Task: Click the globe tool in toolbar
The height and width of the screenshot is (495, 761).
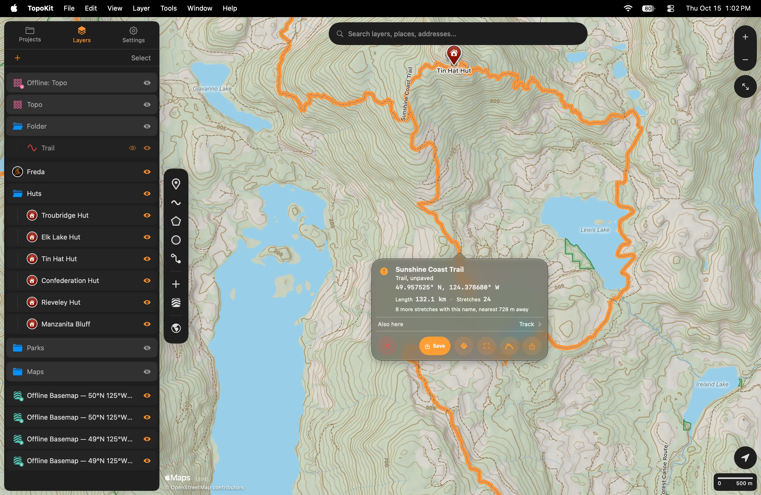Action: [x=176, y=328]
